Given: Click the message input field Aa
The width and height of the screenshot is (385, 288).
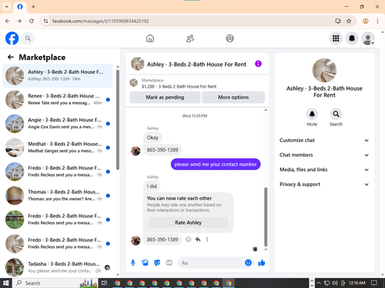Looking at the screenshot, I should tap(210, 263).
